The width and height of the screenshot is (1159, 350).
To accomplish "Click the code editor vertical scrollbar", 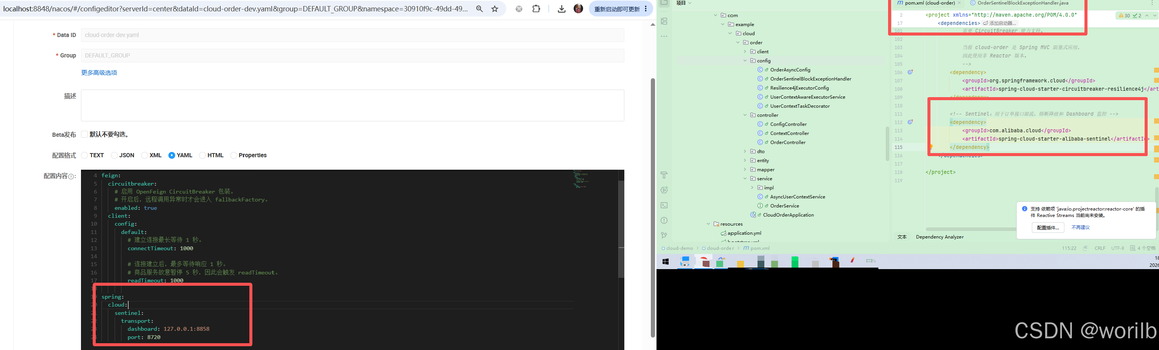I will 621,229.
